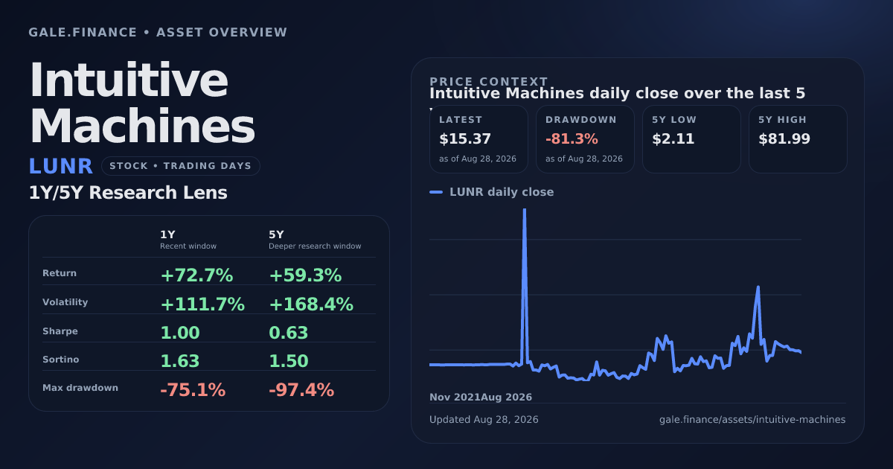Click the 1Y Sortino value 1.63
This screenshot has width=893, height=469.
180,361
